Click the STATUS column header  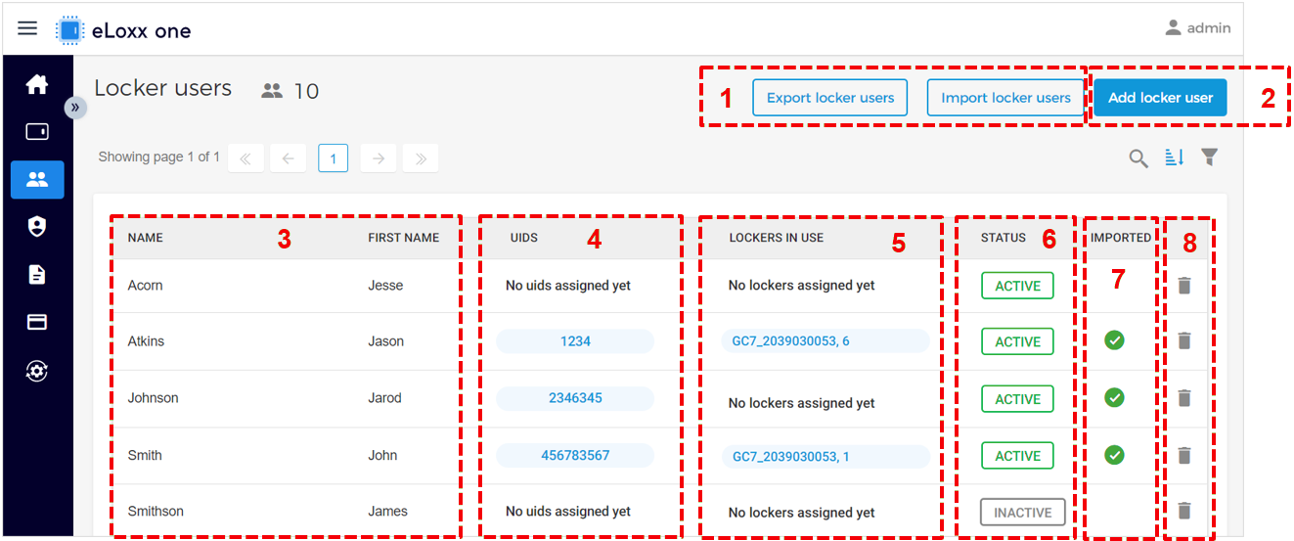click(1004, 238)
